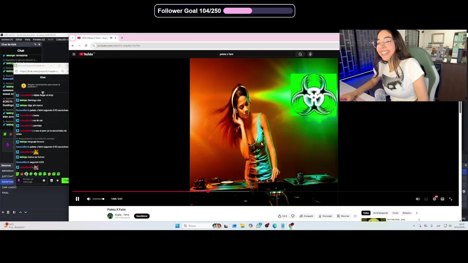Enter fullscreen on YouTube video
The width and height of the screenshot is (468, 263).
tap(450, 199)
